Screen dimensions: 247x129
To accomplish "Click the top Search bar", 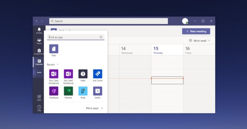I will [x=109, y=21].
